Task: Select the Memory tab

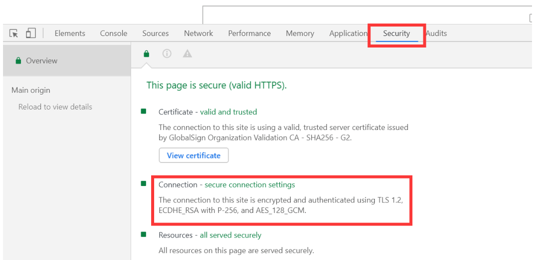Action: [x=300, y=33]
